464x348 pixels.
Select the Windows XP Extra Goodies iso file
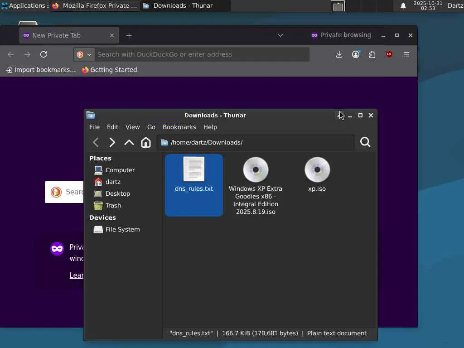[256, 186]
